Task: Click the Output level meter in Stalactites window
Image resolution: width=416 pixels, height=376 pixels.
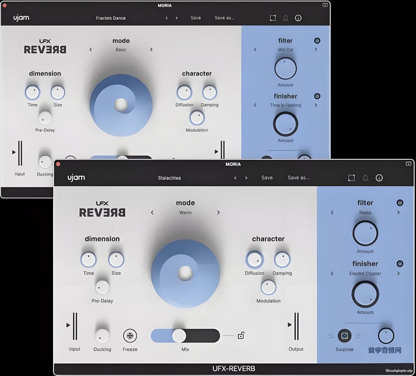Action: (296, 326)
